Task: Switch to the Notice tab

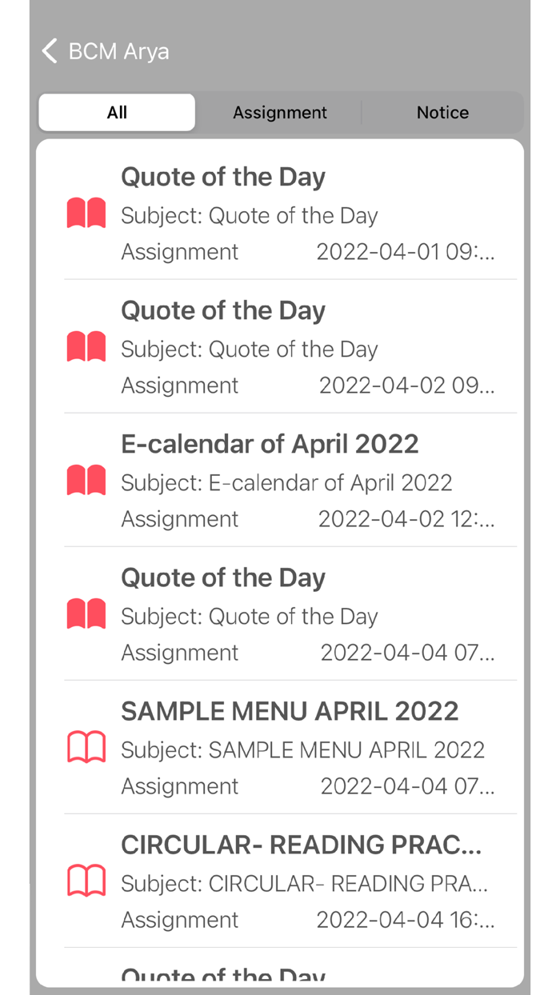Action: (x=442, y=112)
